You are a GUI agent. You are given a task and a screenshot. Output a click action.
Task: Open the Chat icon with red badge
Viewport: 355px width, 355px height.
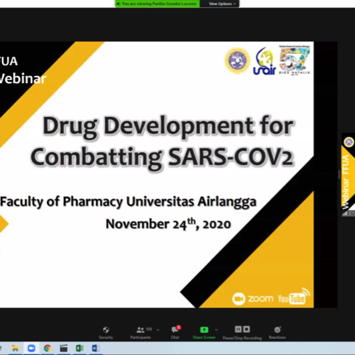pyautogui.click(x=176, y=329)
